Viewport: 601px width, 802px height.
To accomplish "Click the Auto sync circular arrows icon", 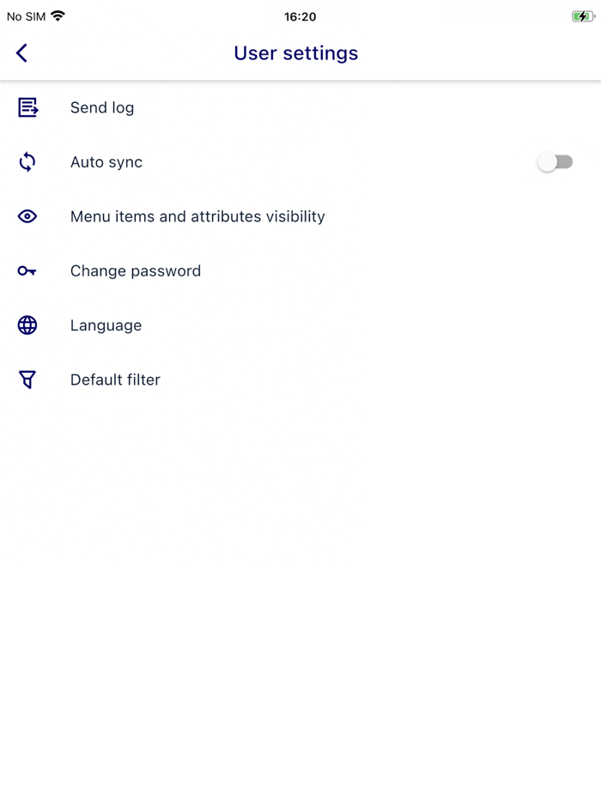I will pos(27,162).
